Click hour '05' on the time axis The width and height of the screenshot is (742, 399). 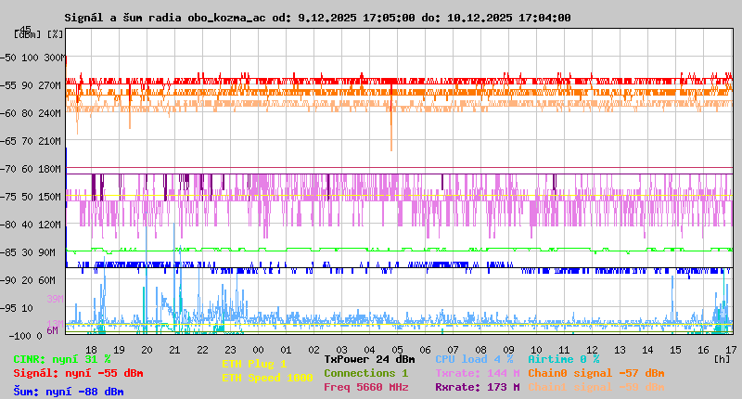(x=398, y=350)
